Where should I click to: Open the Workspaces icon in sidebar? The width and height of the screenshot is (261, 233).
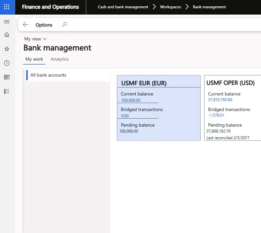7,77
